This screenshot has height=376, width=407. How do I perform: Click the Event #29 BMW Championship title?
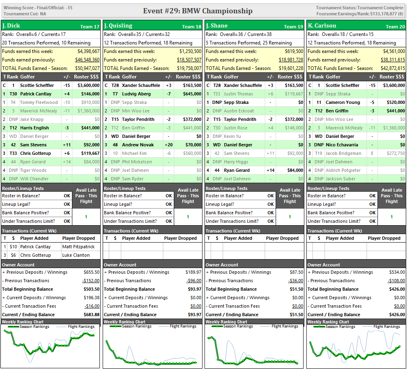coord(198,11)
